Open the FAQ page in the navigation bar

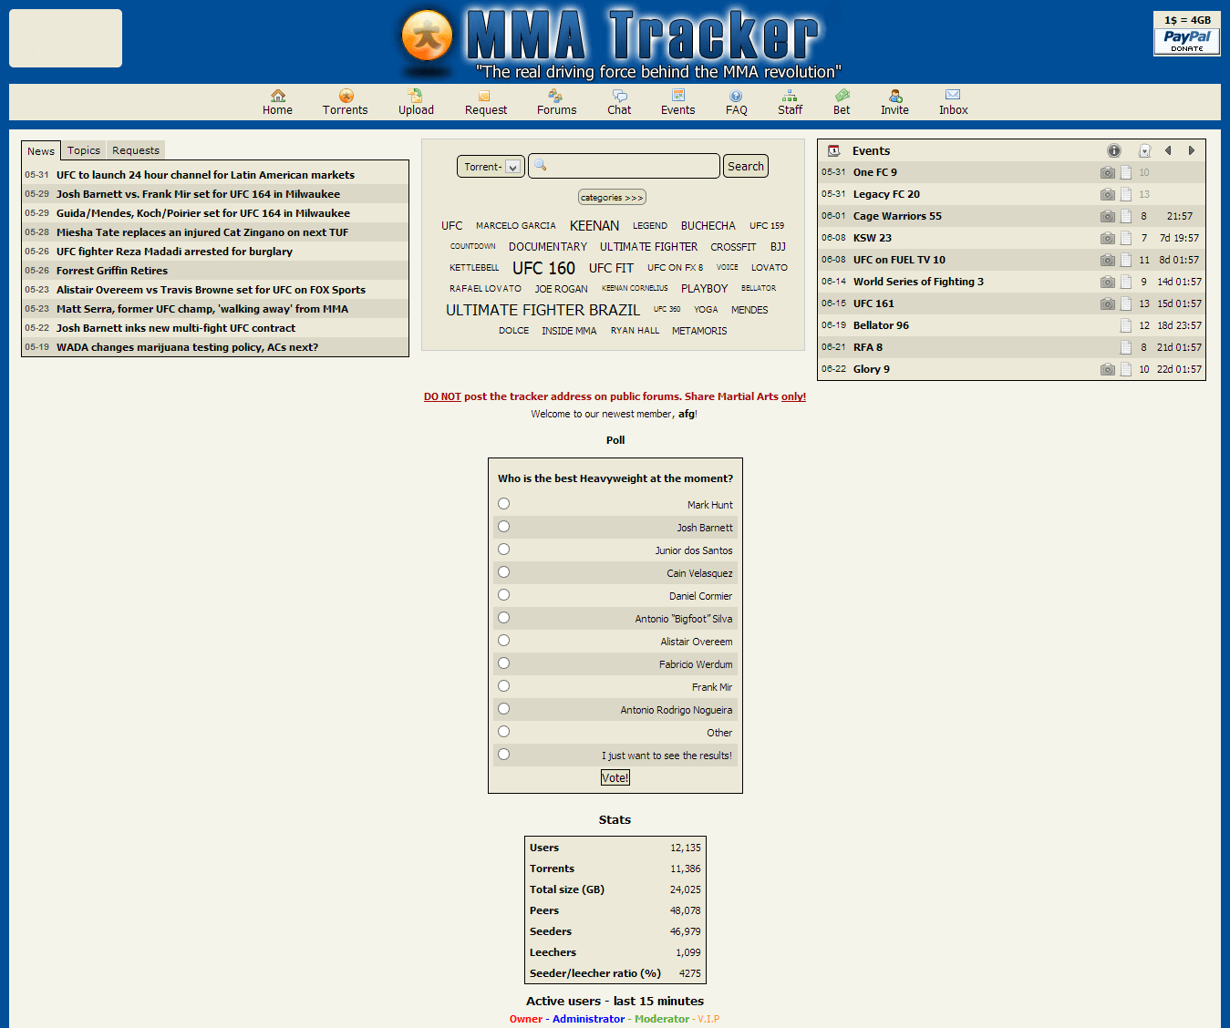[x=736, y=102]
